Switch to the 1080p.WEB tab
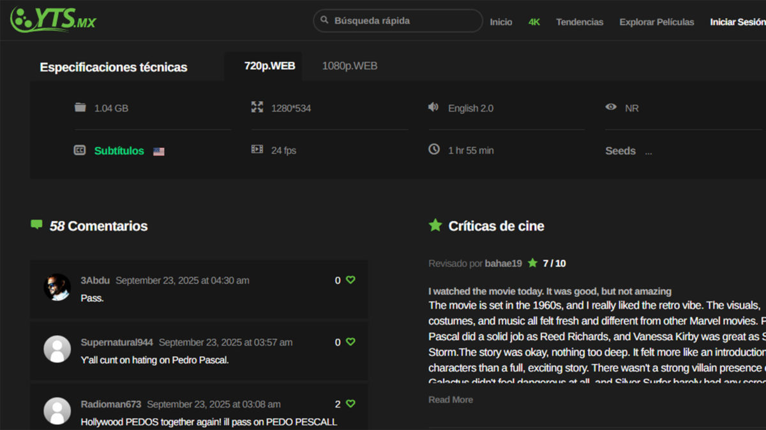 click(350, 66)
